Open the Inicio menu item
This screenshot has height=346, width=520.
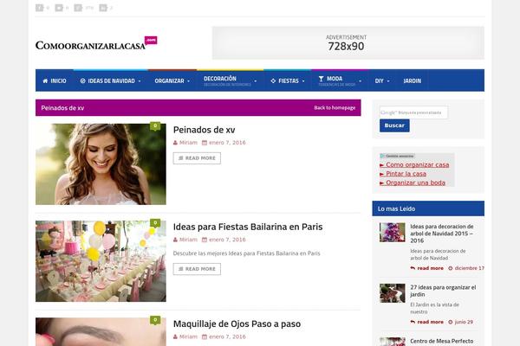55,80
